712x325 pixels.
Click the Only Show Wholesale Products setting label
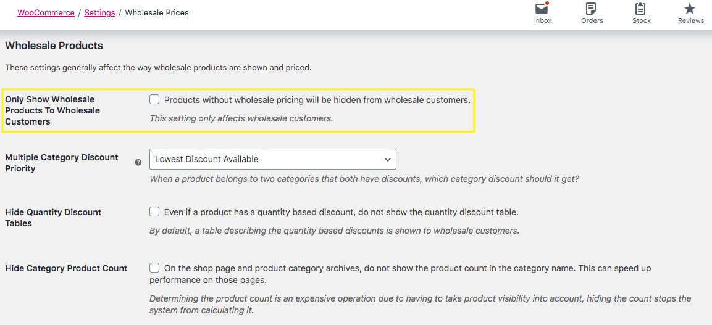(52, 110)
